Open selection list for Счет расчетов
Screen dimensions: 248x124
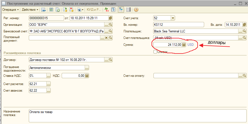[x=49, y=84]
